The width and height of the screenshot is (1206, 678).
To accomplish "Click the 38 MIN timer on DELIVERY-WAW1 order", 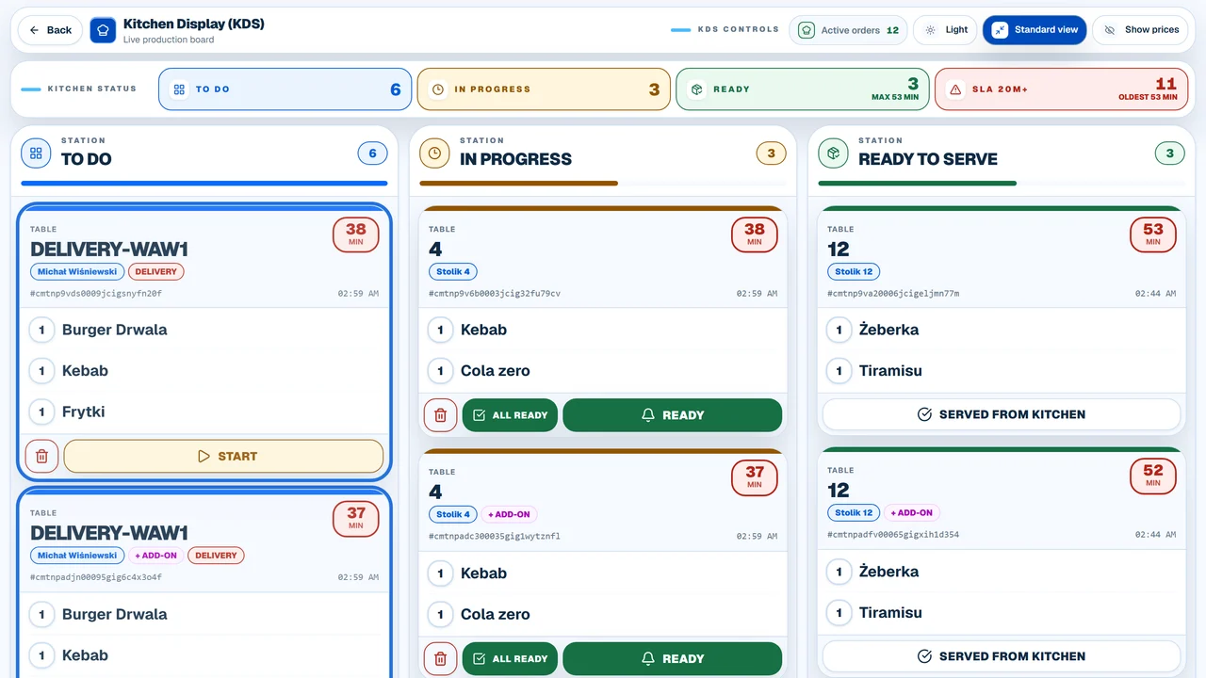I will (355, 234).
